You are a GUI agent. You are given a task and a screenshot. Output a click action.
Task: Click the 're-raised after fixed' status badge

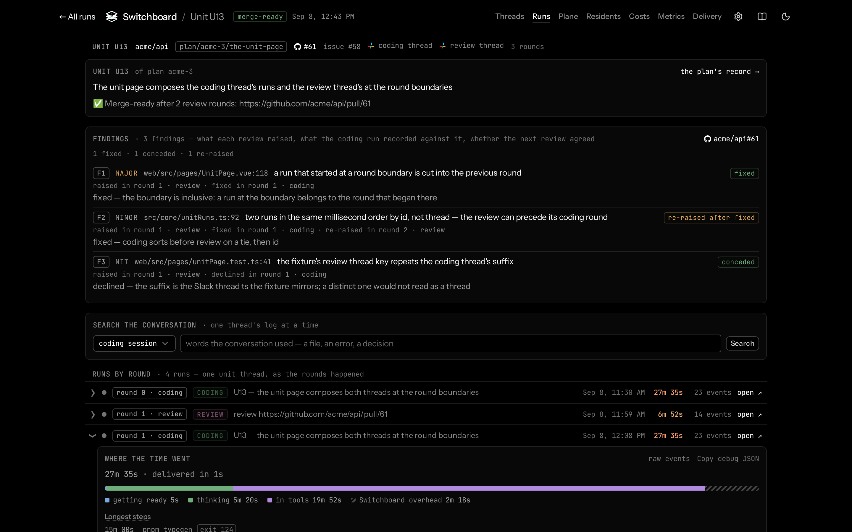point(711,218)
